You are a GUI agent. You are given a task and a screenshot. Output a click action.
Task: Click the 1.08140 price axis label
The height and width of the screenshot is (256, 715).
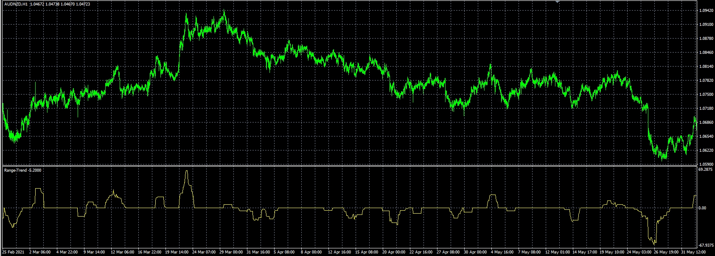[706, 67]
